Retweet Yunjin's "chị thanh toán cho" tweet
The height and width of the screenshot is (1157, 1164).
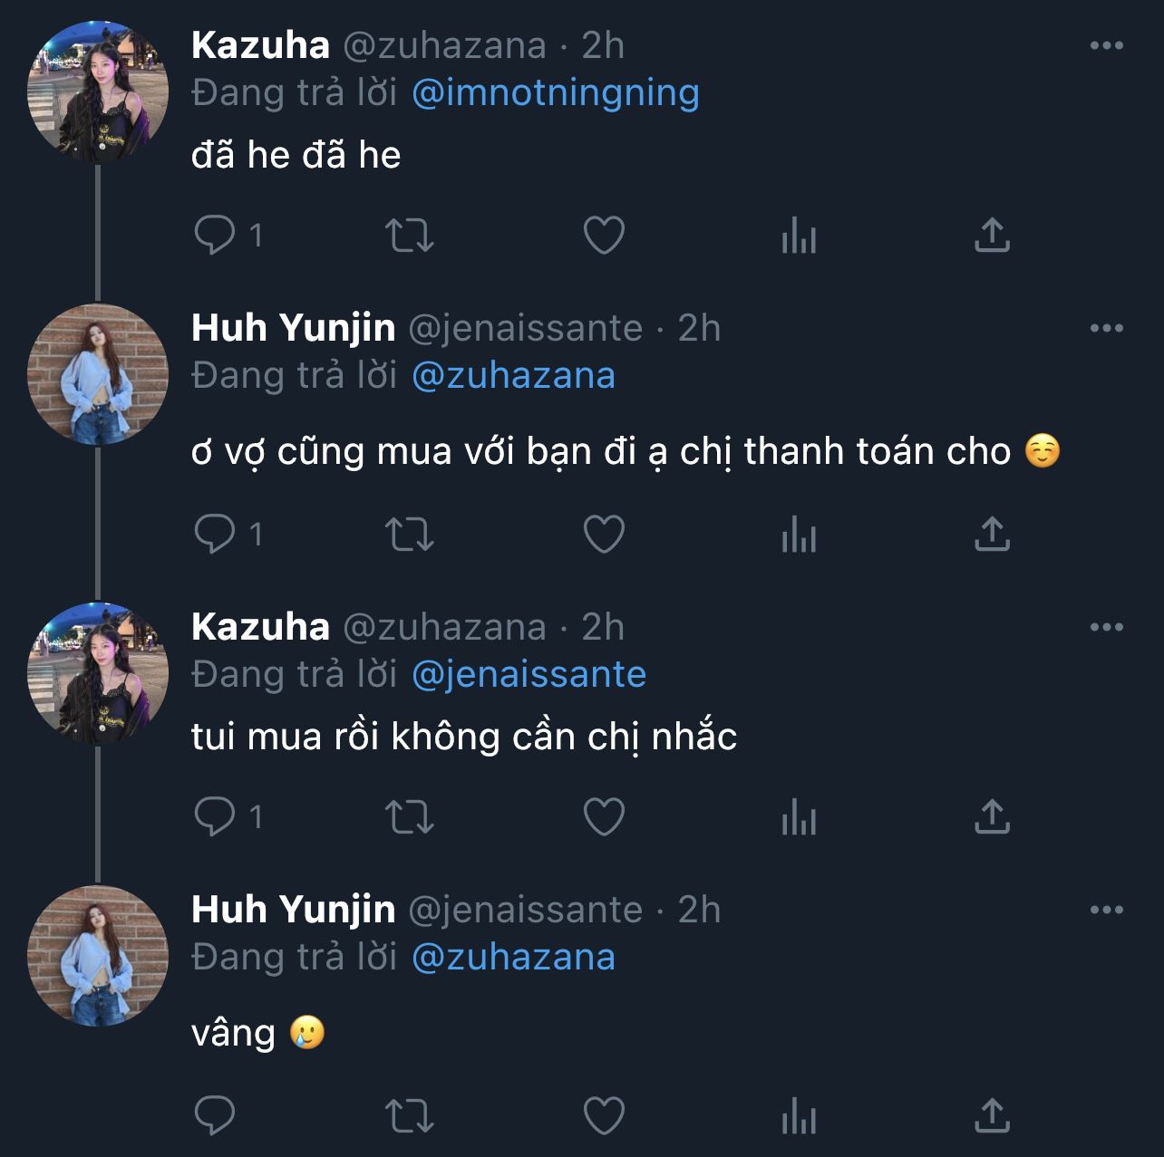tap(410, 535)
